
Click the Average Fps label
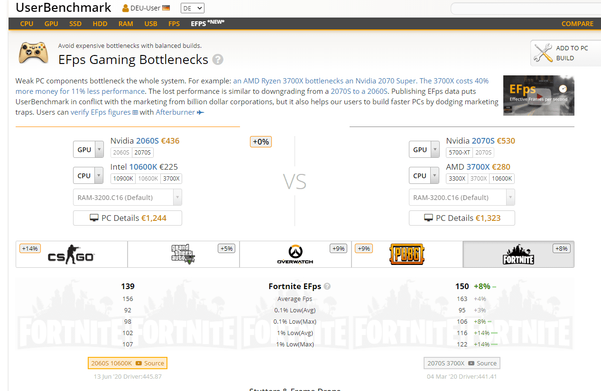295,299
